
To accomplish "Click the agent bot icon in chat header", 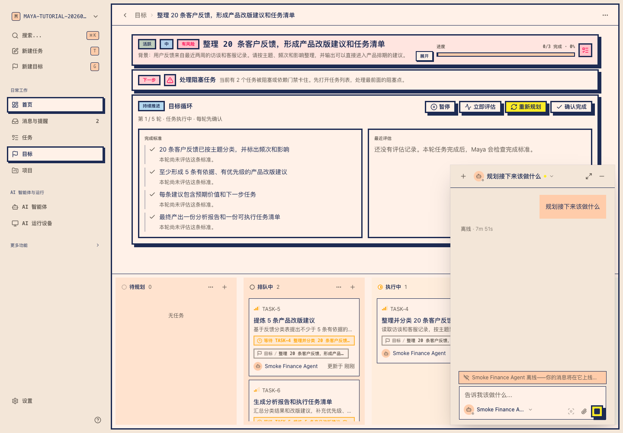I will tap(478, 176).
